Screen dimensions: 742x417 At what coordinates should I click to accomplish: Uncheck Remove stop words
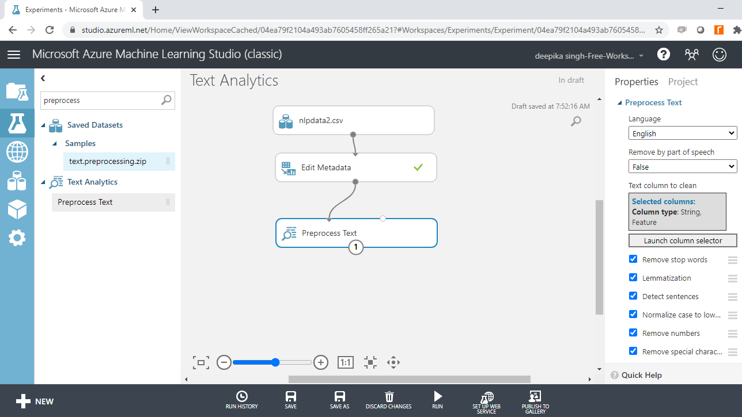(x=633, y=259)
